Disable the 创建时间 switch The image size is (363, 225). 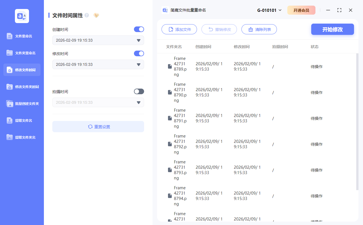[139, 29]
